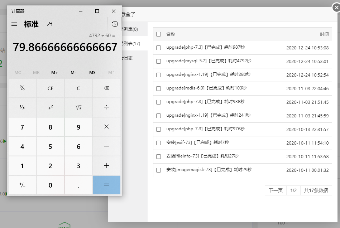
Task: Click the plus operator key
Action: [x=106, y=166]
